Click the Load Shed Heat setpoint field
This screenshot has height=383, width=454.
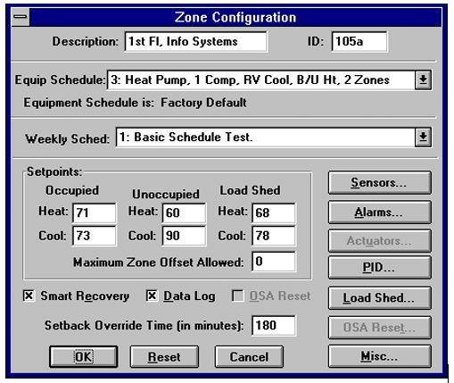[274, 212]
